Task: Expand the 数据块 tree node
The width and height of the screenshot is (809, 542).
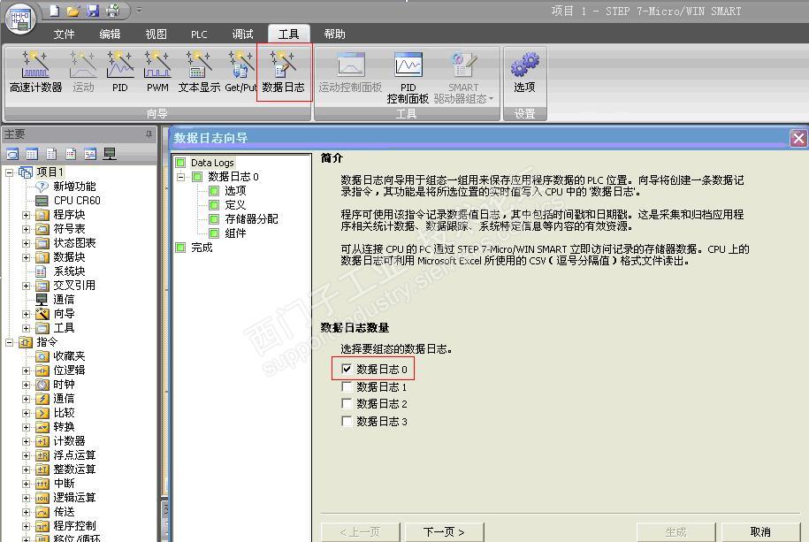Action: click(x=26, y=257)
